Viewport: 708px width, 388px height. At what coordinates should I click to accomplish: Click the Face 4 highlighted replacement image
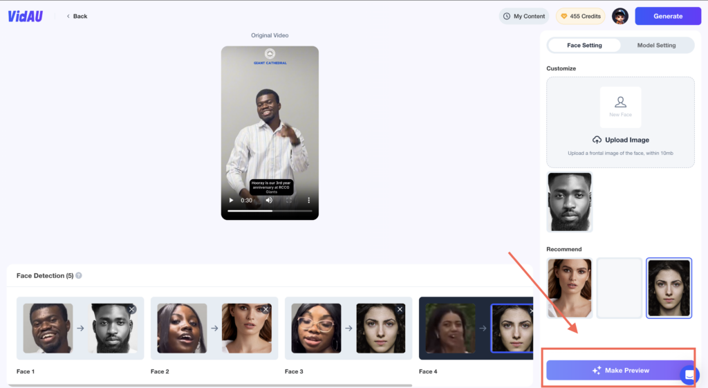tap(512, 329)
